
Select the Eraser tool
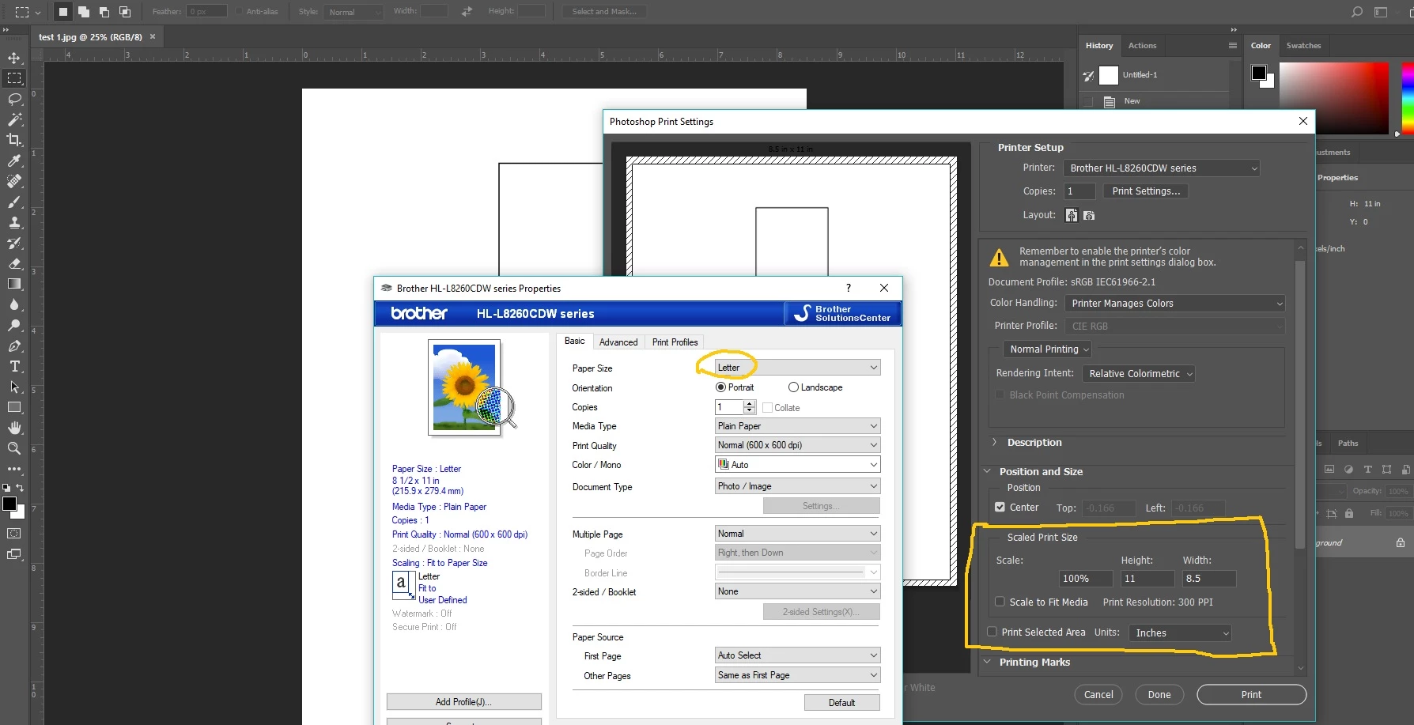click(x=14, y=263)
